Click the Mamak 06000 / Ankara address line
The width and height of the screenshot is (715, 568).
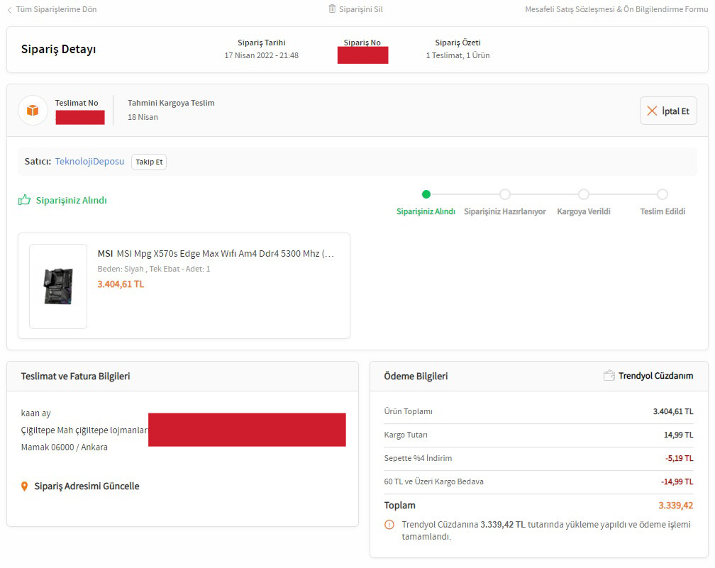[65, 447]
